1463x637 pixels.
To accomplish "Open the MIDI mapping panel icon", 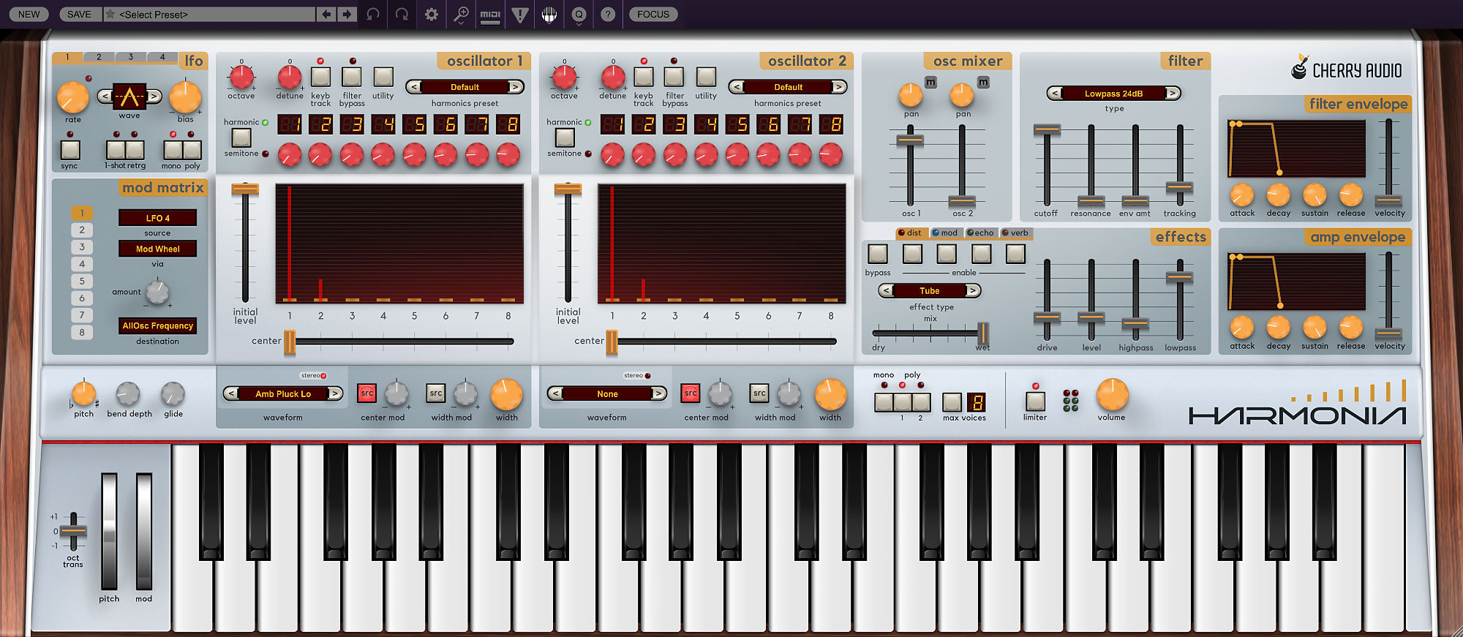I will [490, 14].
